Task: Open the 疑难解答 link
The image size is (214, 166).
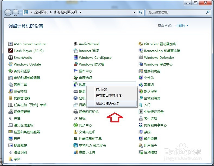Action: pyautogui.click(x=20, y=145)
